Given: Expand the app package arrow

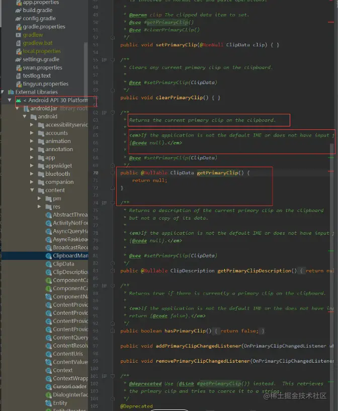Looking at the screenshot, I should (32, 158).
